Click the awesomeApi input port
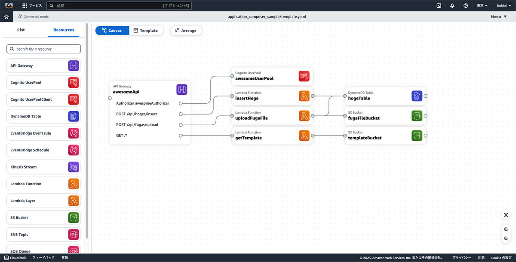 click(110, 98)
